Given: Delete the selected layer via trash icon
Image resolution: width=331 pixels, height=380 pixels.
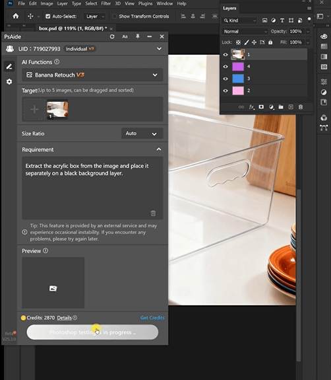Looking at the screenshot, I should click(301, 107).
